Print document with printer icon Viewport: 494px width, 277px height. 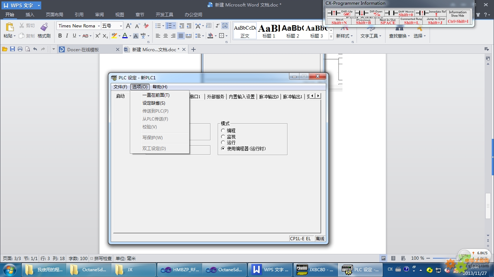[x=20, y=49]
